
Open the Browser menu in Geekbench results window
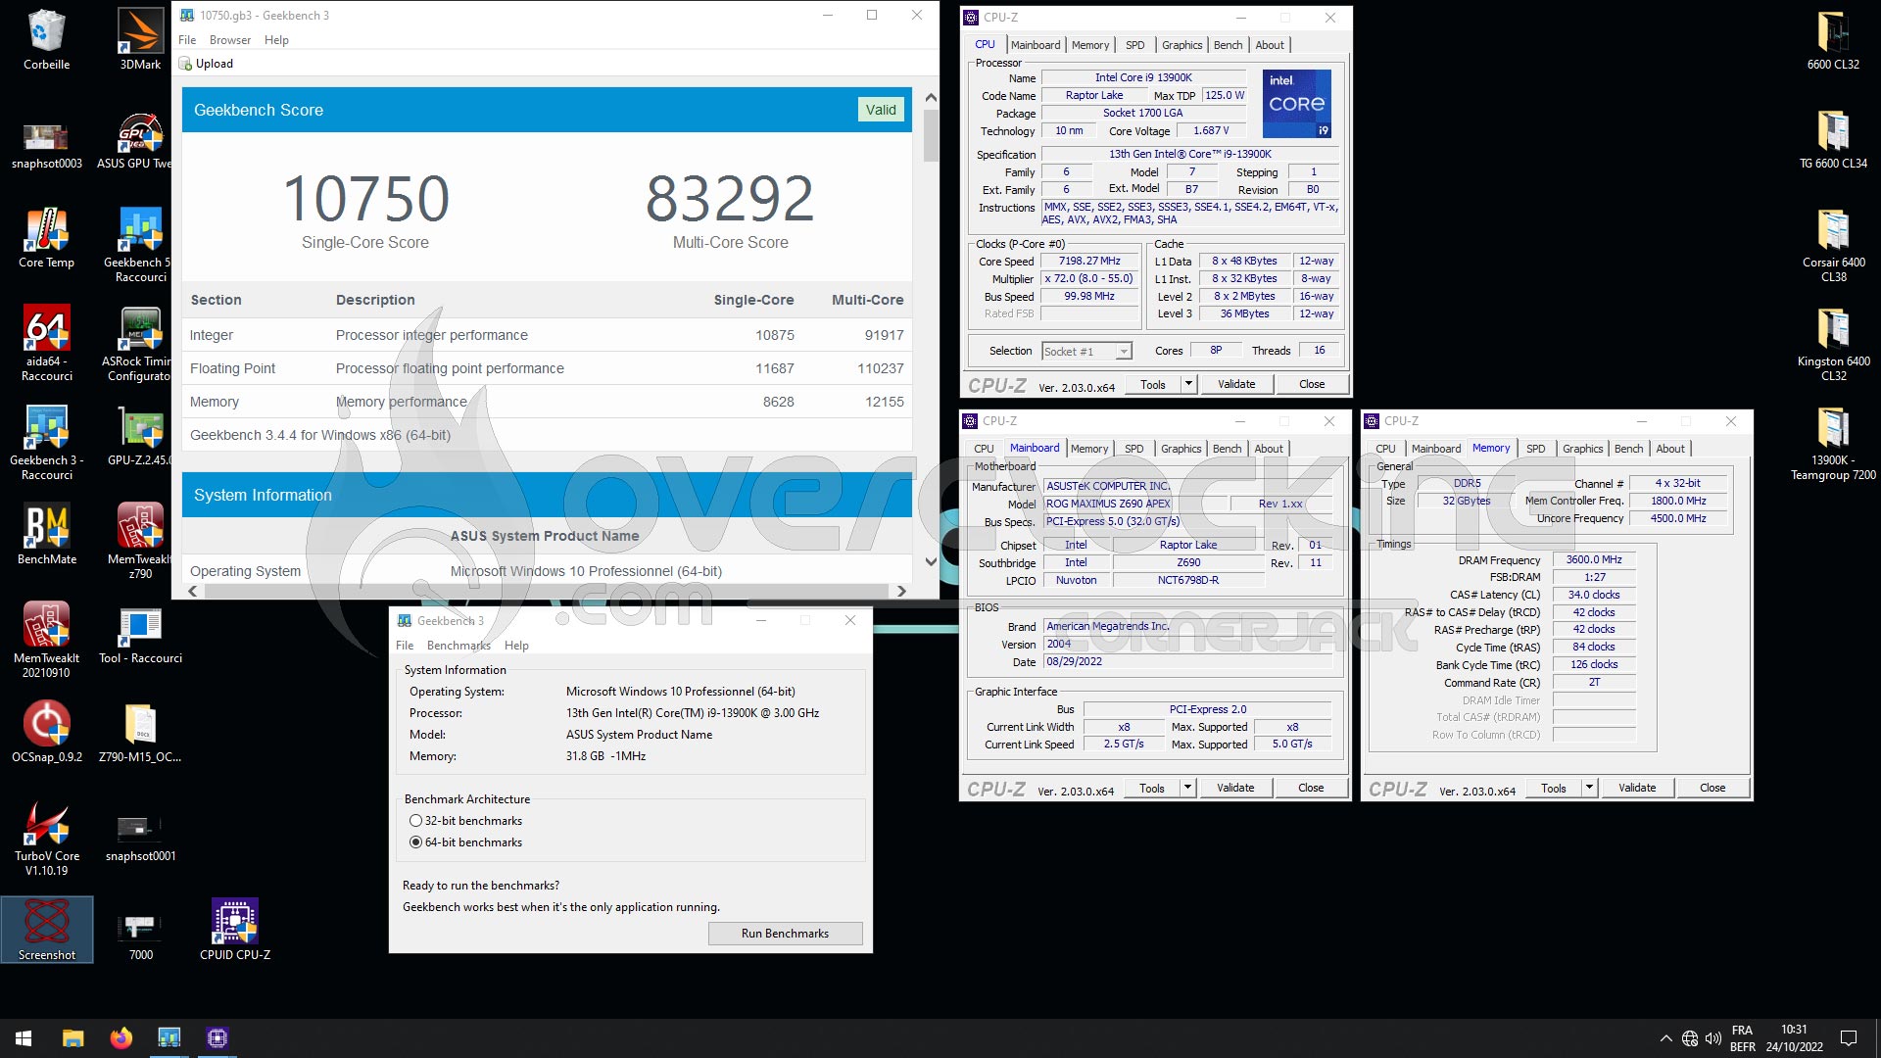[230, 40]
